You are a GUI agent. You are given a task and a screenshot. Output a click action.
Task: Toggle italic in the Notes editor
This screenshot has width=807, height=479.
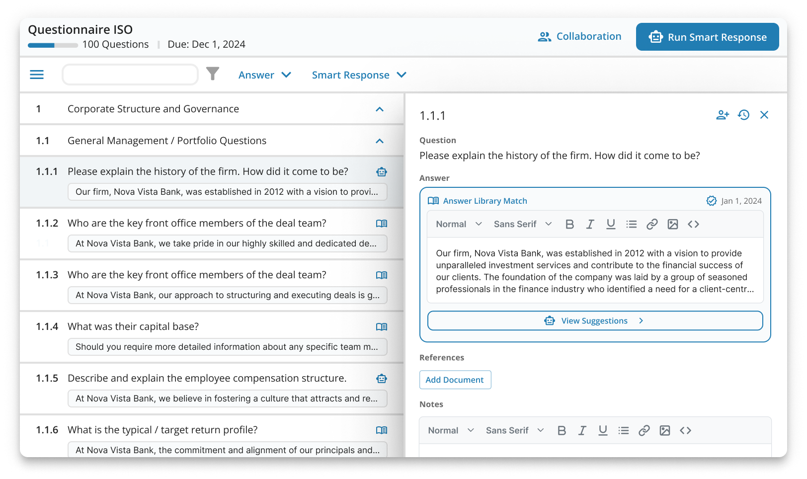[x=582, y=430]
